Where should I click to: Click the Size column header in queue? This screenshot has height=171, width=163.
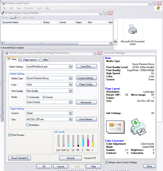pyautogui.click(x=96, y=22)
